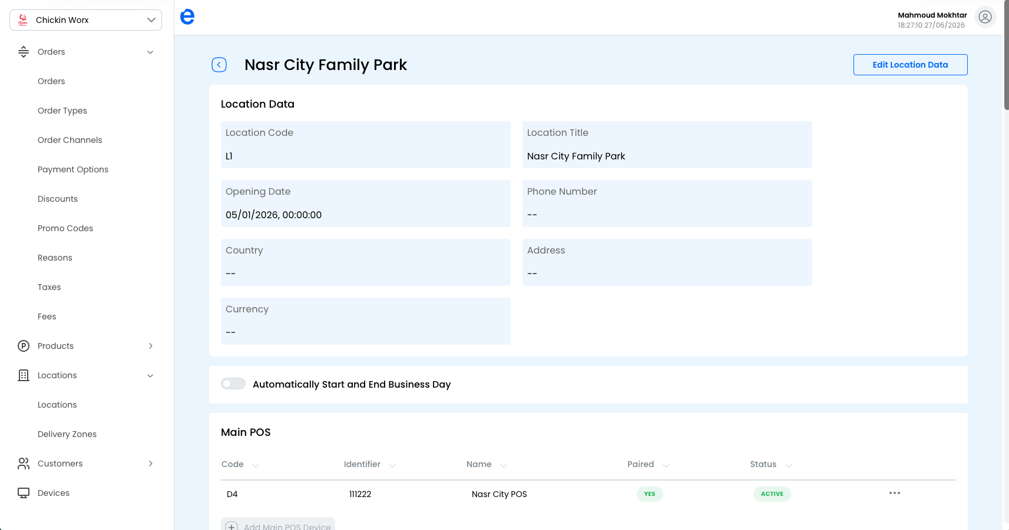Open Delivery Zones in the sidebar
The image size is (1009, 530).
click(67, 434)
